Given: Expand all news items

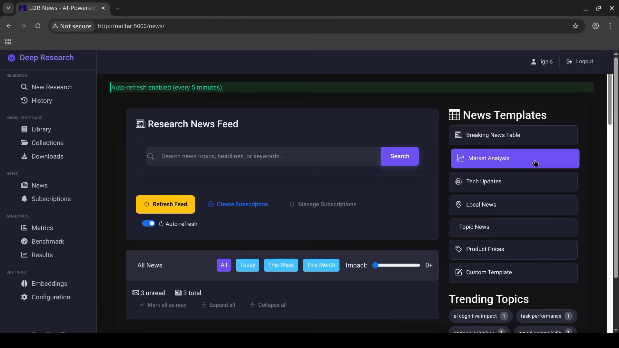Looking at the screenshot, I should click(x=218, y=305).
